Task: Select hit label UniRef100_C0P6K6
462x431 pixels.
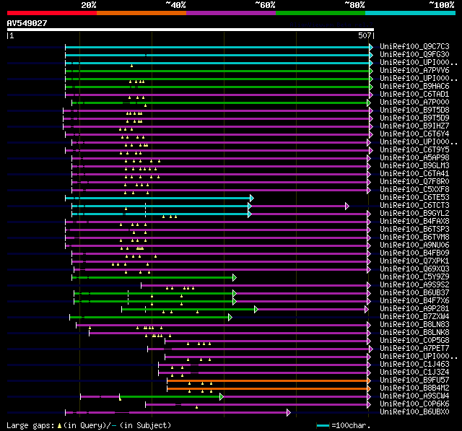Action: click(414, 404)
